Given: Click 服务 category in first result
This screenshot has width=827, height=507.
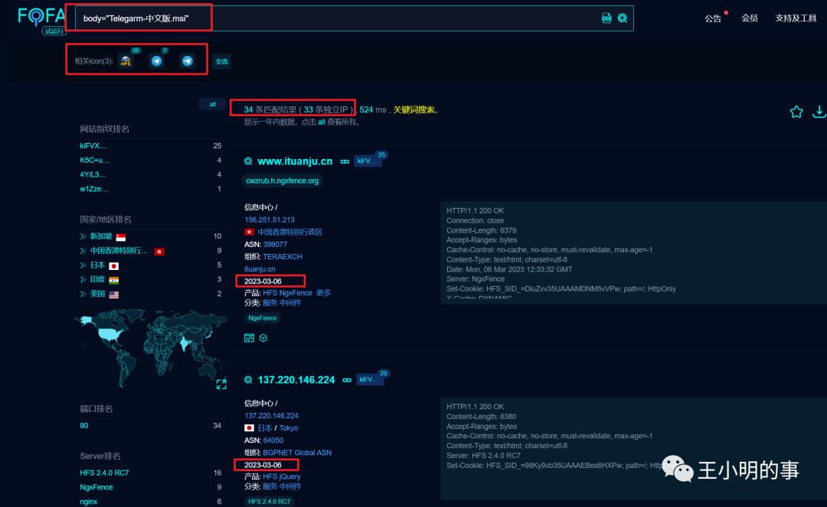Looking at the screenshot, I should 270,303.
